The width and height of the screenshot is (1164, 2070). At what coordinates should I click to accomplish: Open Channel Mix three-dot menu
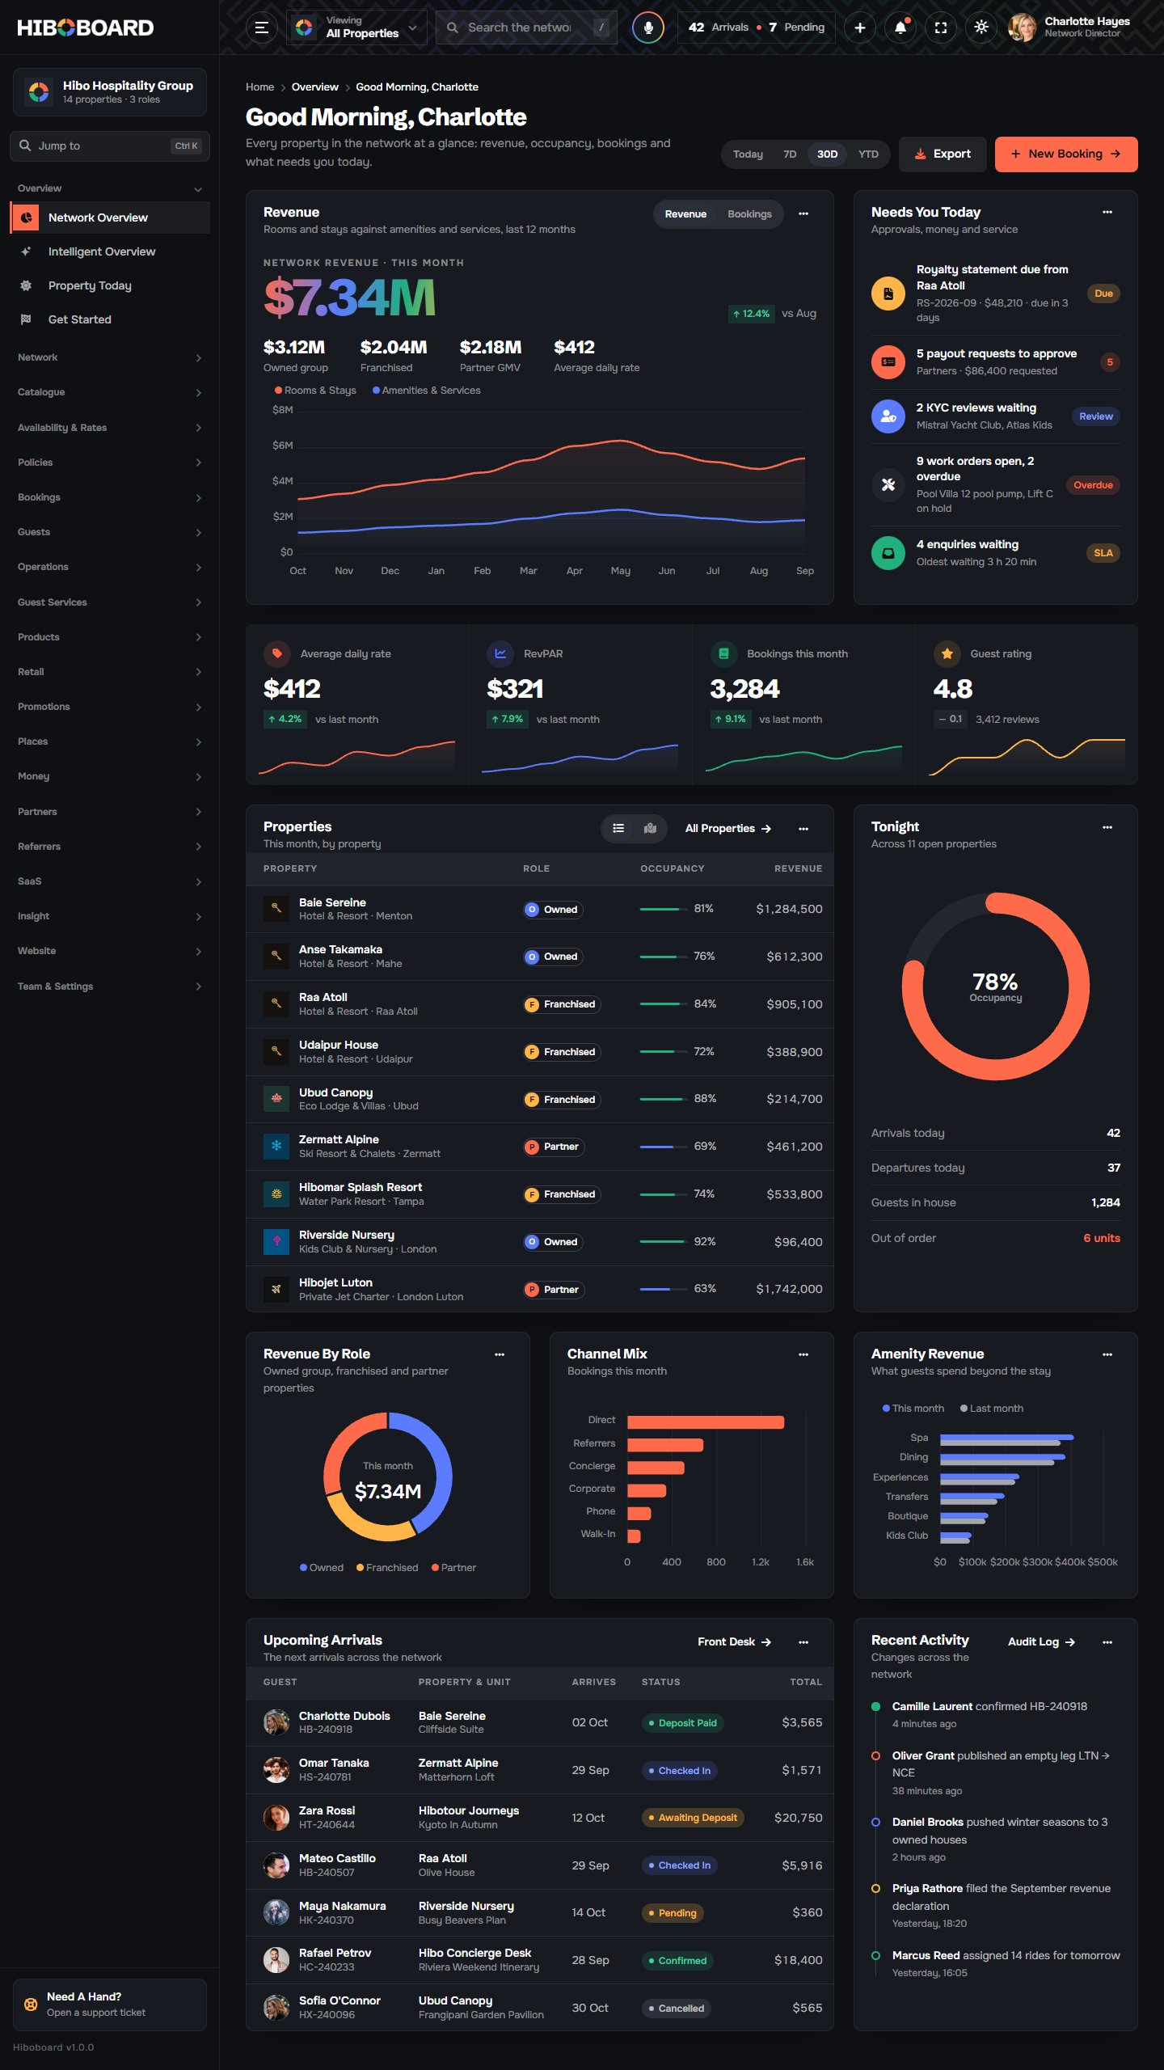coord(803,1354)
